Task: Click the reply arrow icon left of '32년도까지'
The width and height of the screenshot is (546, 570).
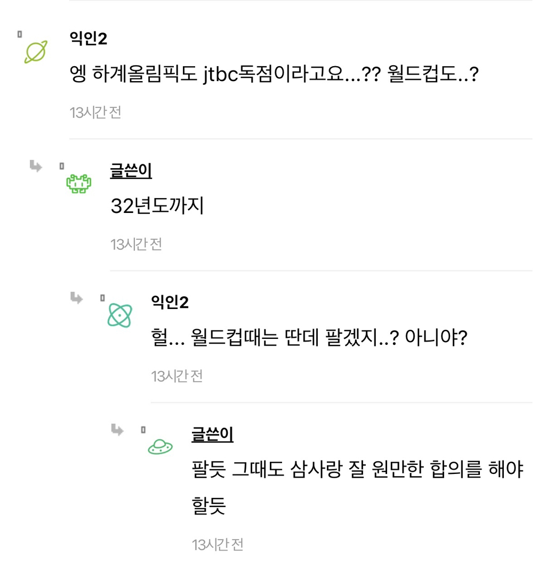Action: 36,167
